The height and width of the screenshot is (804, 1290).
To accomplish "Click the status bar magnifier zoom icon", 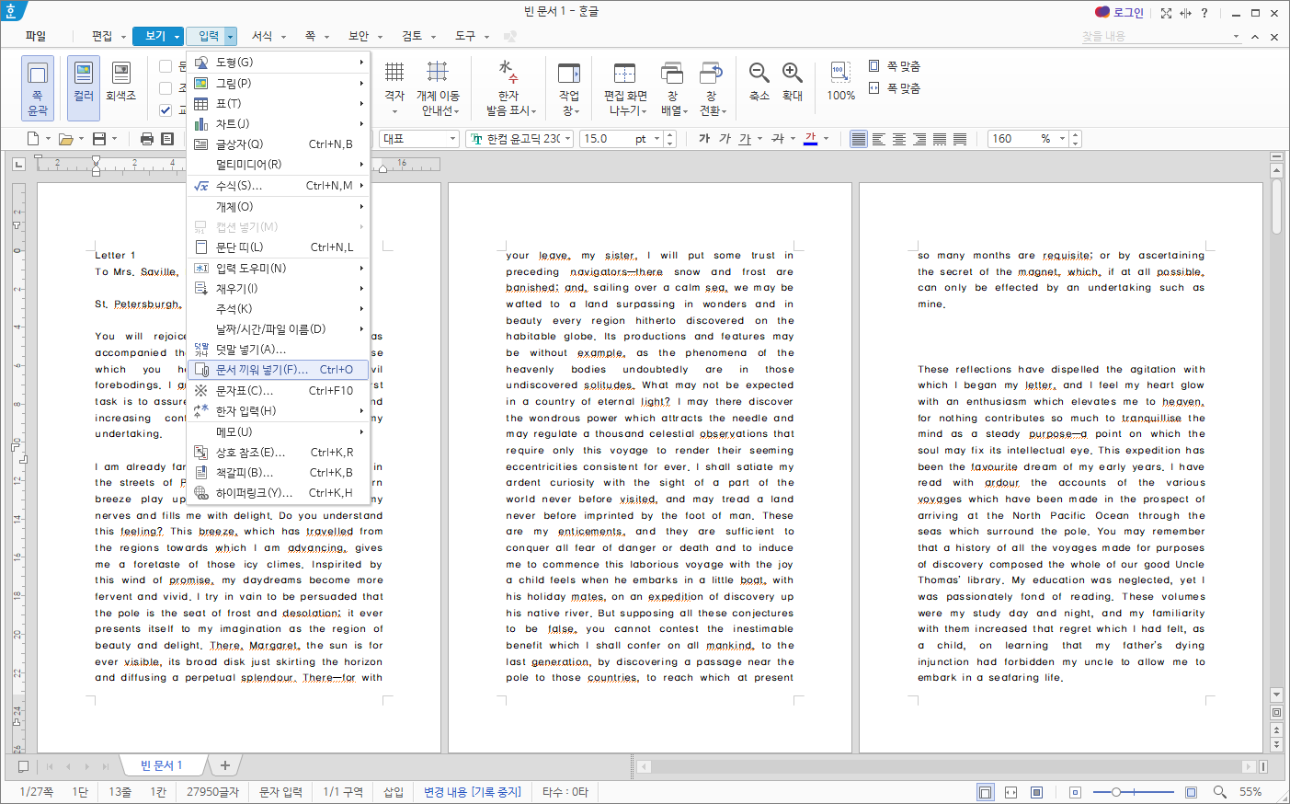I will [1220, 792].
